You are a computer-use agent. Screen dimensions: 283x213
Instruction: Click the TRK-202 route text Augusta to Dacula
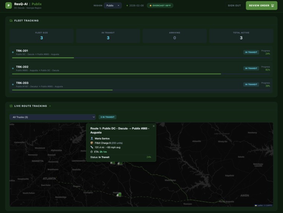click(37, 70)
